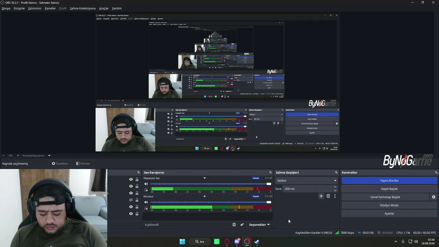Expand the Masaüstü Ses channel arrow menu
The image size is (439, 247).
click(x=204, y=178)
